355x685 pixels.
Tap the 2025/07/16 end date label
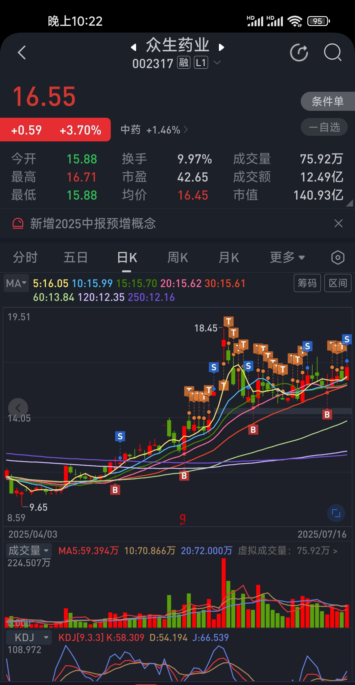click(x=322, y=534)
